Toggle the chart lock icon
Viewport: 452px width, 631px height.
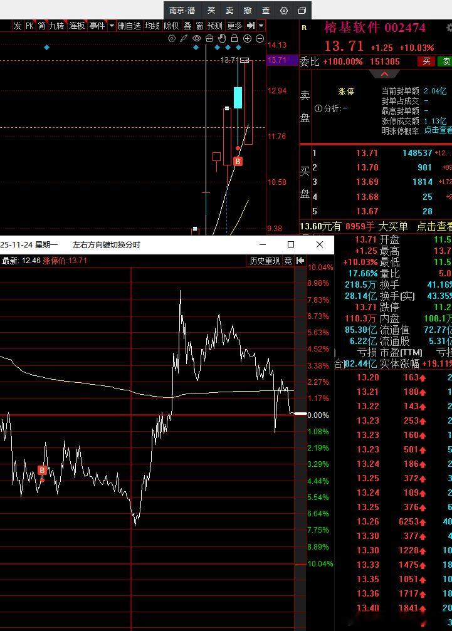(x=234, y=39)
